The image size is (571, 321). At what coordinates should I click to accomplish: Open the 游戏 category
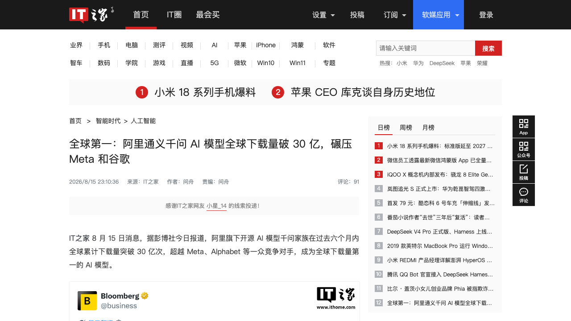[x=159, y=63]
